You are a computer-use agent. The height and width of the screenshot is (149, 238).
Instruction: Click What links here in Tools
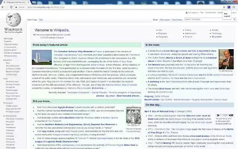point(12,82)
